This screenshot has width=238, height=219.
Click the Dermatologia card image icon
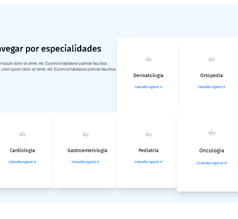pyautogui.click(x=148, y=59)
